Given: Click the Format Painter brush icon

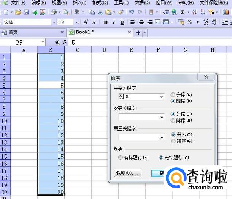Looking at the screenshot, I should (121, 12).
